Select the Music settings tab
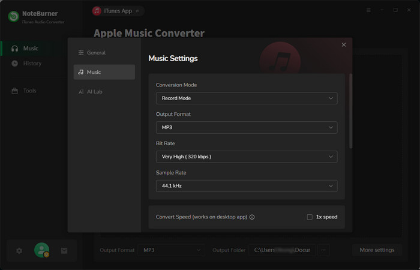The width and height of the screenshot is (420, 270). tap(104, 72)
